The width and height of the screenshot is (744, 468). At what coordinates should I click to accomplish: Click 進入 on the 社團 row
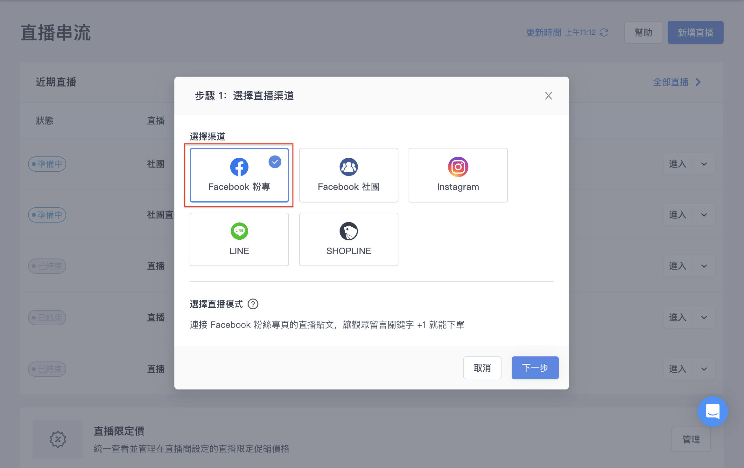(x=678, y=164)
